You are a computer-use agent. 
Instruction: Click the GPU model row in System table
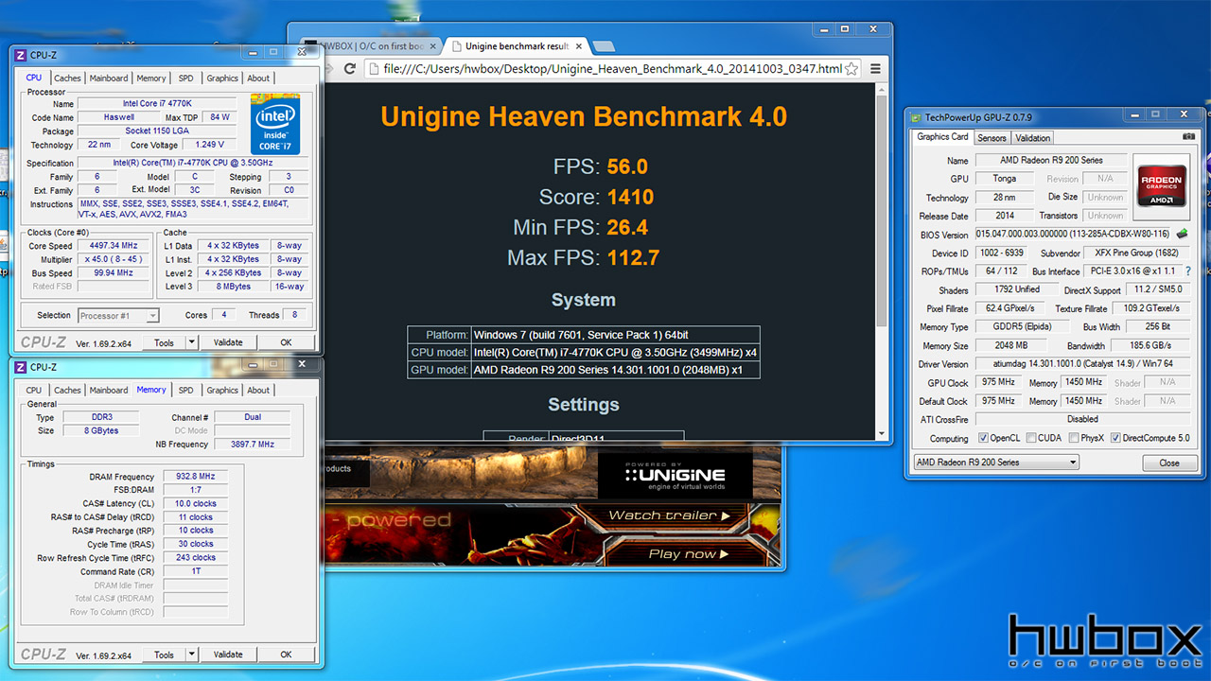pyautogui.click(x=584, y=370)
